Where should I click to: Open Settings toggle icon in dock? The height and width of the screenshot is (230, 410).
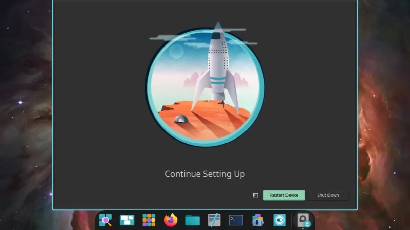click(279, 220)
